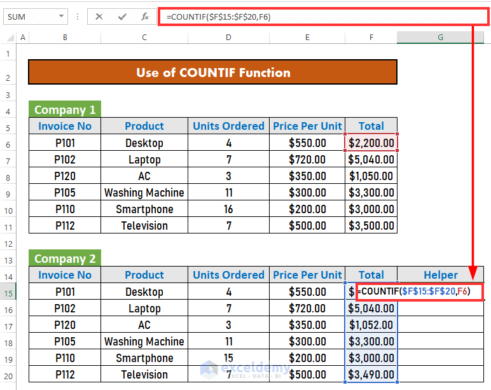Click Company 2 'Product' header in row 14
The height and width of the screenshot is (390, 491).
(144, 275)
